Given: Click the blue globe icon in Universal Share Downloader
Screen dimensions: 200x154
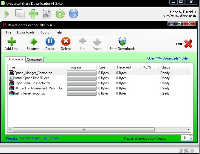Looking at the screenshot, I should click(74, 13).
